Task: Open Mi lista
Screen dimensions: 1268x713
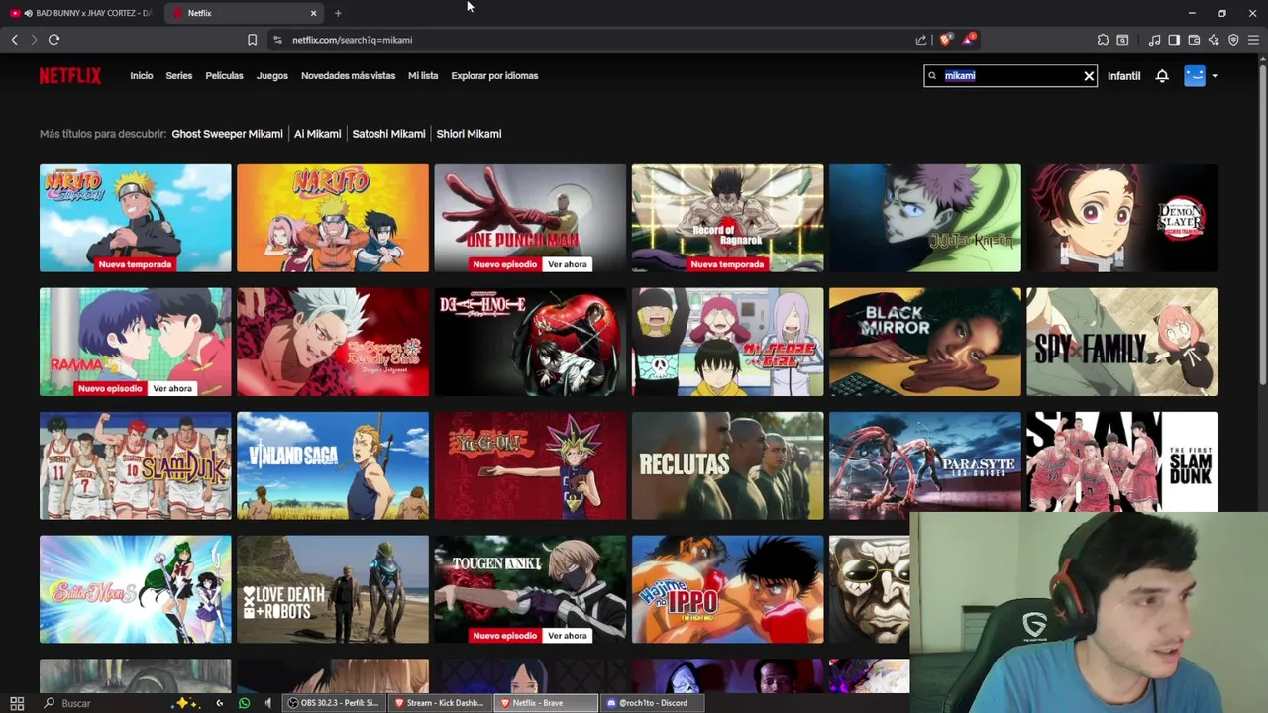Action: coord(423,76)
